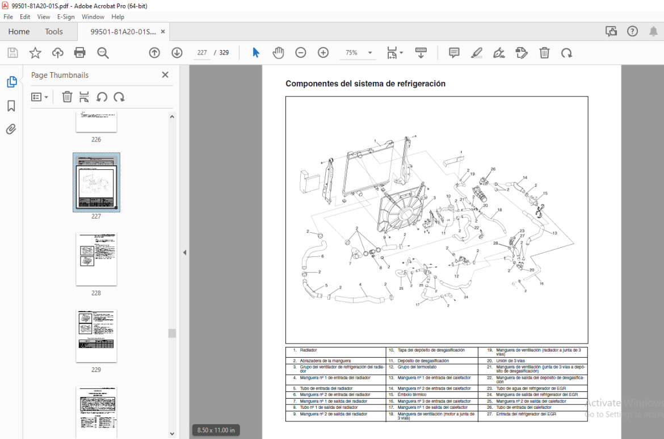The height and width of the screenshot is (439, 664).
Task: Open thumbnail options menu dropdown
Action: tap(40, 97)
